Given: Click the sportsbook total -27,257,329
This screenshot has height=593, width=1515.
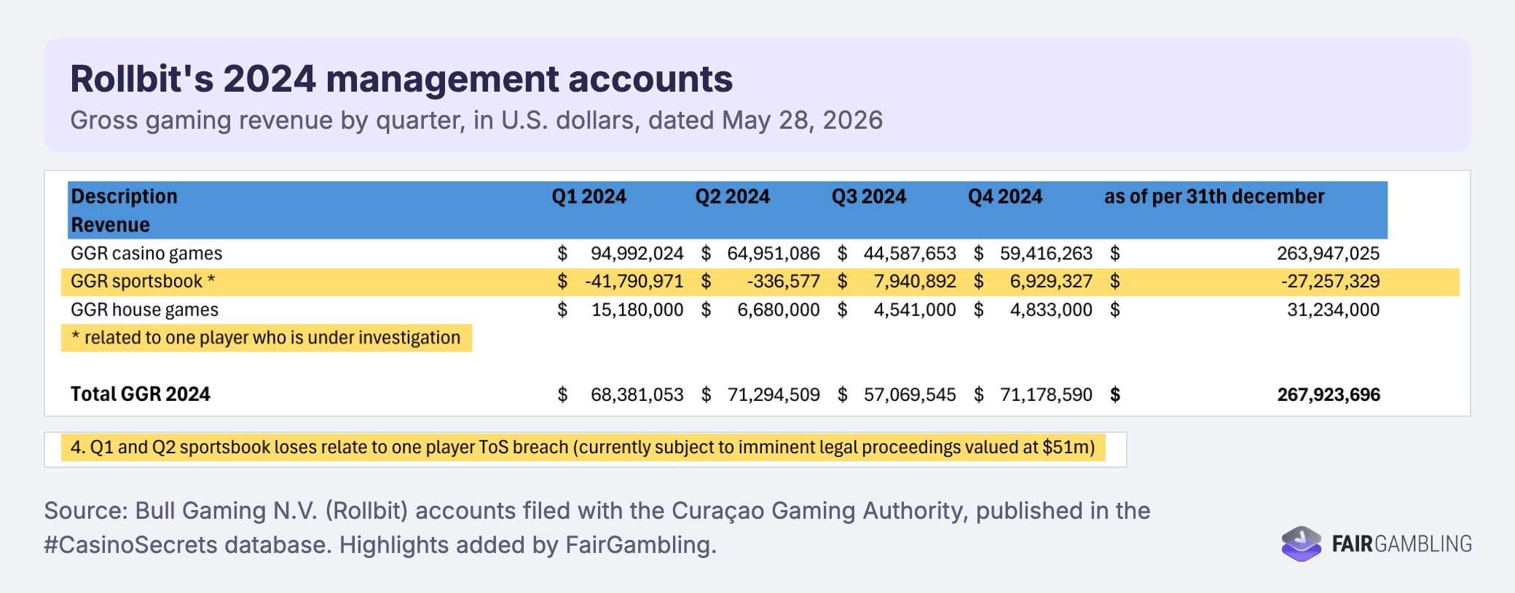Looking at the screenshot, I should [1330, 281].
